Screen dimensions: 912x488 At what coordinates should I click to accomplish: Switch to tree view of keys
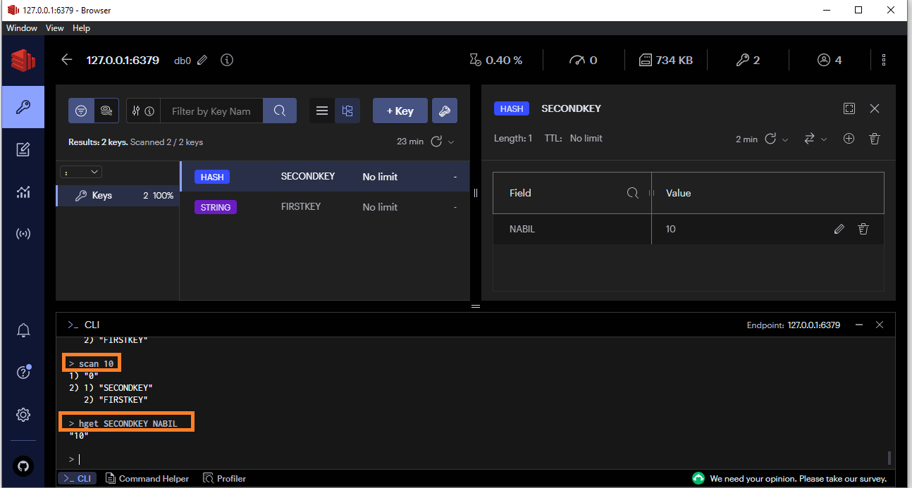pyautogui.click(x=347, y=111)
